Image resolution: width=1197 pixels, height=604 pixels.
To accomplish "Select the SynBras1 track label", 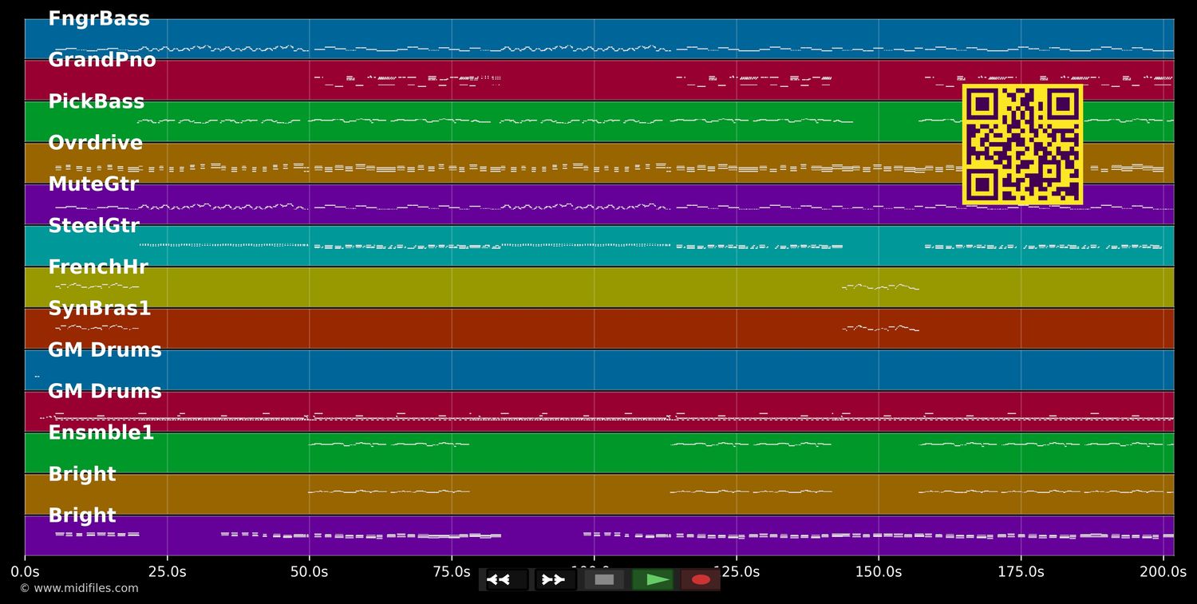I will pos(100,309).
